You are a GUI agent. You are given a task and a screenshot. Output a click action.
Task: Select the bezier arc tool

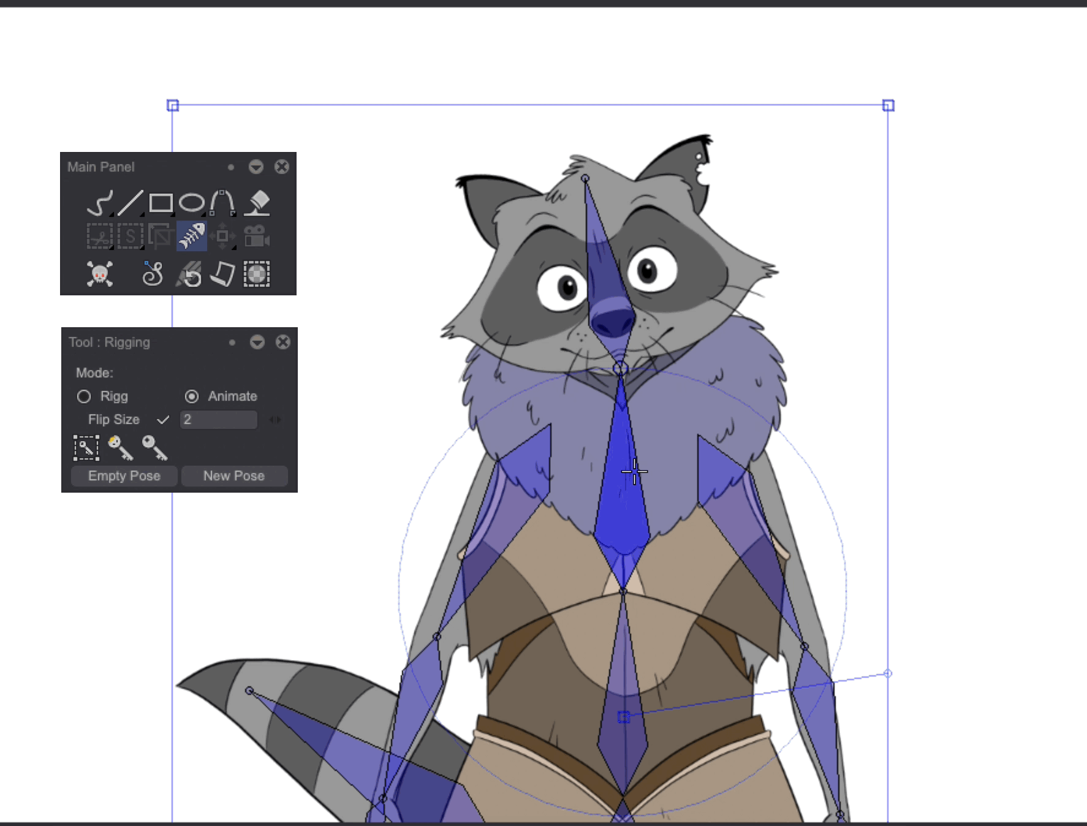[224, 201]
